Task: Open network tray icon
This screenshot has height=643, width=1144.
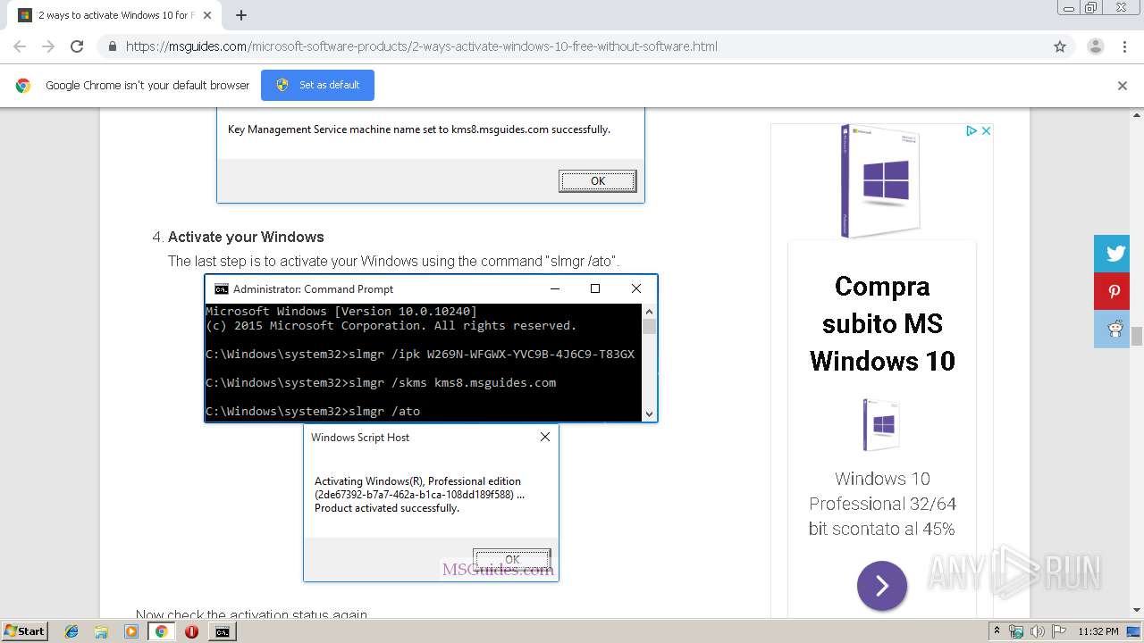Action: (1016, 631)
